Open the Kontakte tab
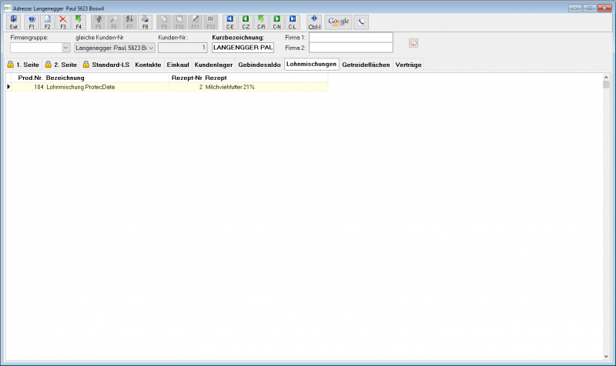Viewport: 616px width, 366px height. [148, 65]
